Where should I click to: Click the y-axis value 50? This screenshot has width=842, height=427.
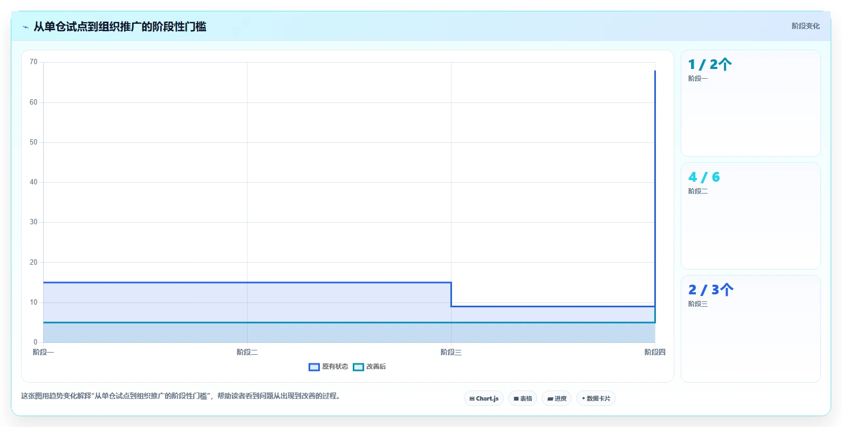[x=33, y=142]
